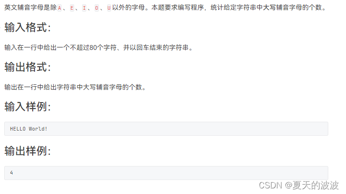Click the CSDN @夏天的波波 watermark
The height and width of the screenshot is (194, 346).
click(x=299, y=186)
